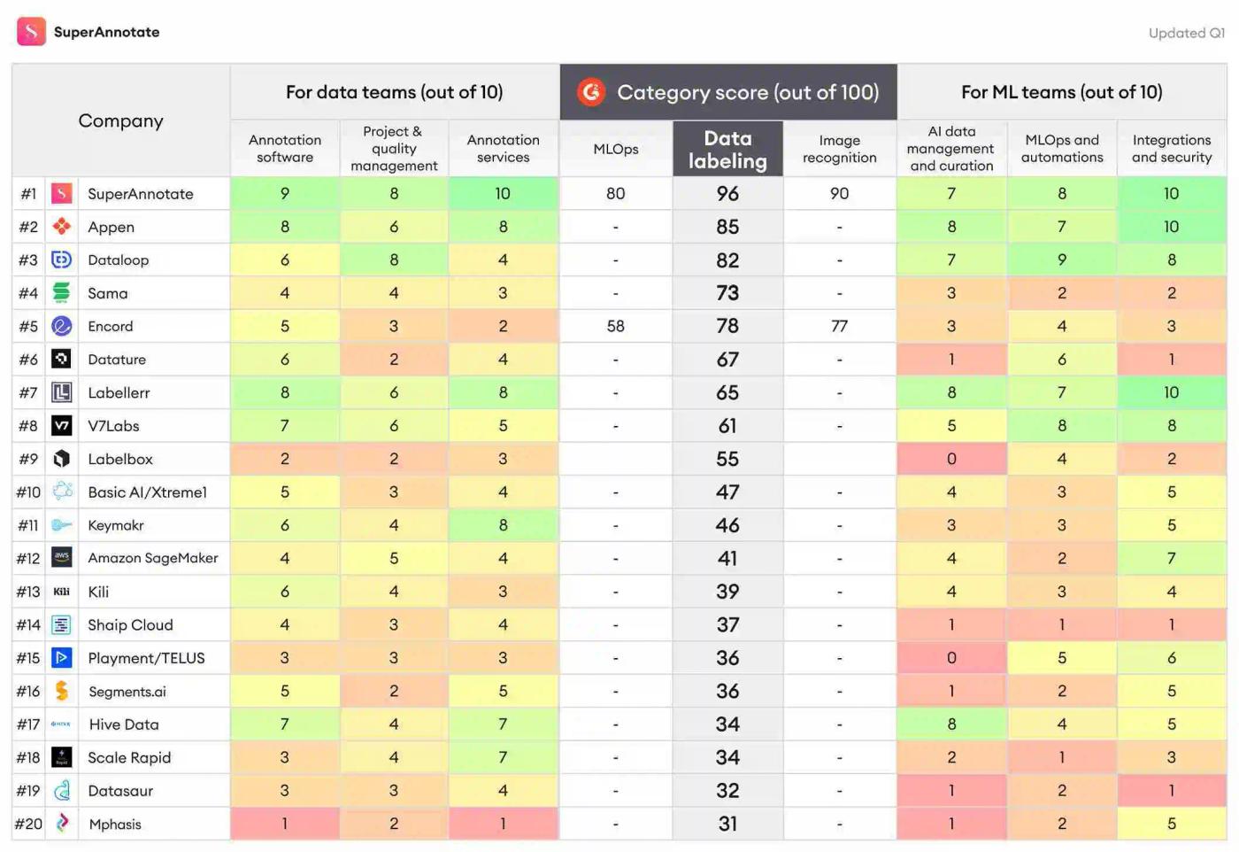Open the Hive Data company name
This screenshot has width=1239, height=852.
click(124, 724)
